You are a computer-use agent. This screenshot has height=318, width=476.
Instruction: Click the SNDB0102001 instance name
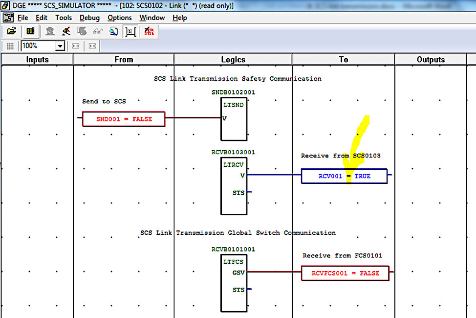(x=233, y=92)
